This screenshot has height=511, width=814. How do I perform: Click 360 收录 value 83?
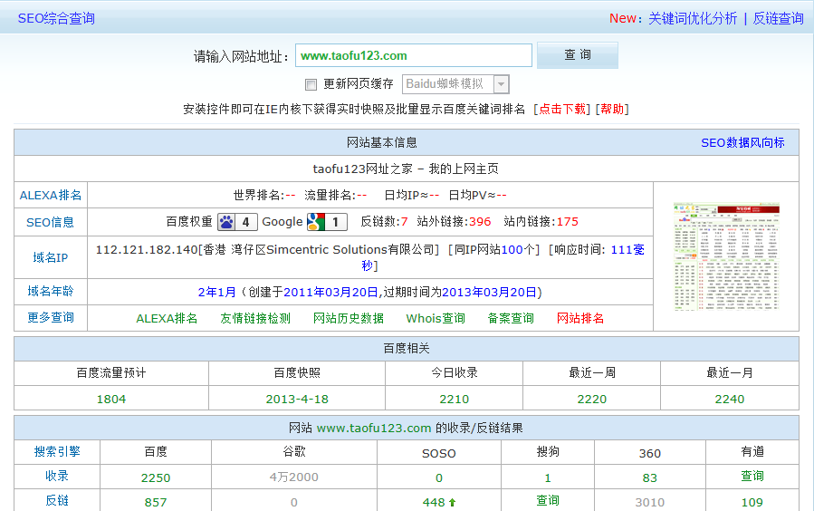(x=650, y=477)
